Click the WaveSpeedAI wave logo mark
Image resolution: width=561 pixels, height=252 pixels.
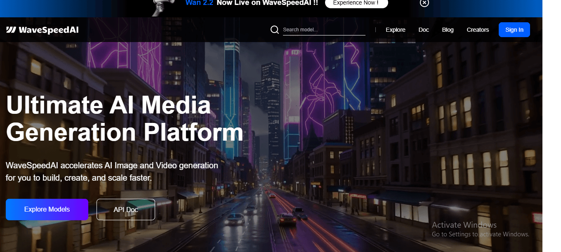coord(11,30)
